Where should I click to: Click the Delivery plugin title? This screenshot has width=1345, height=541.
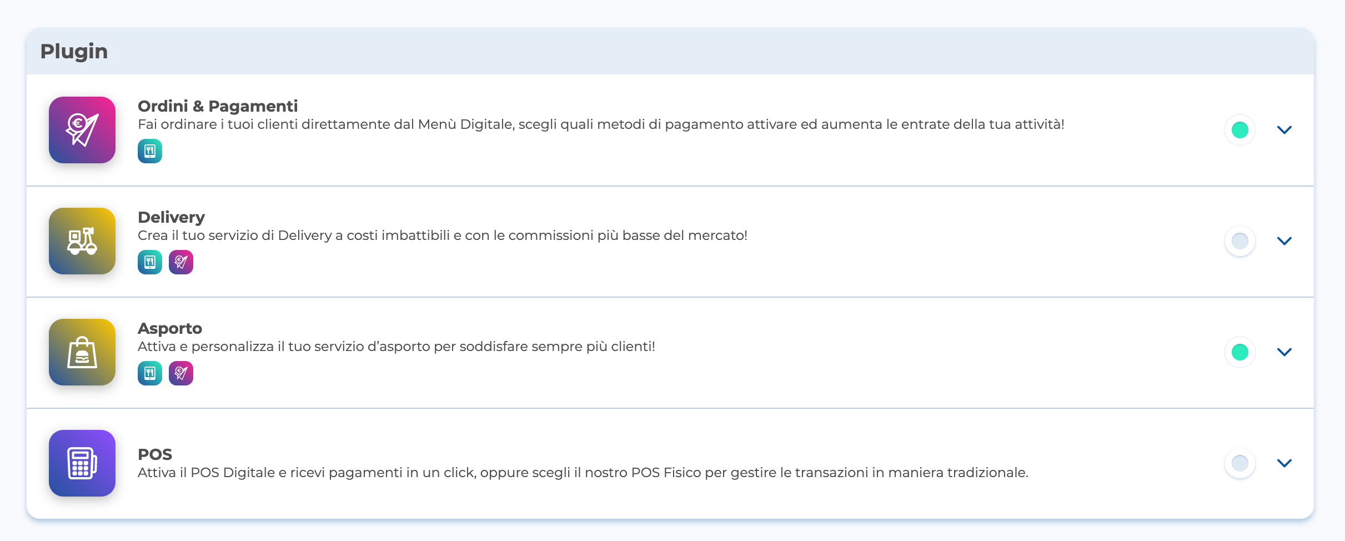tap(171, 217)
